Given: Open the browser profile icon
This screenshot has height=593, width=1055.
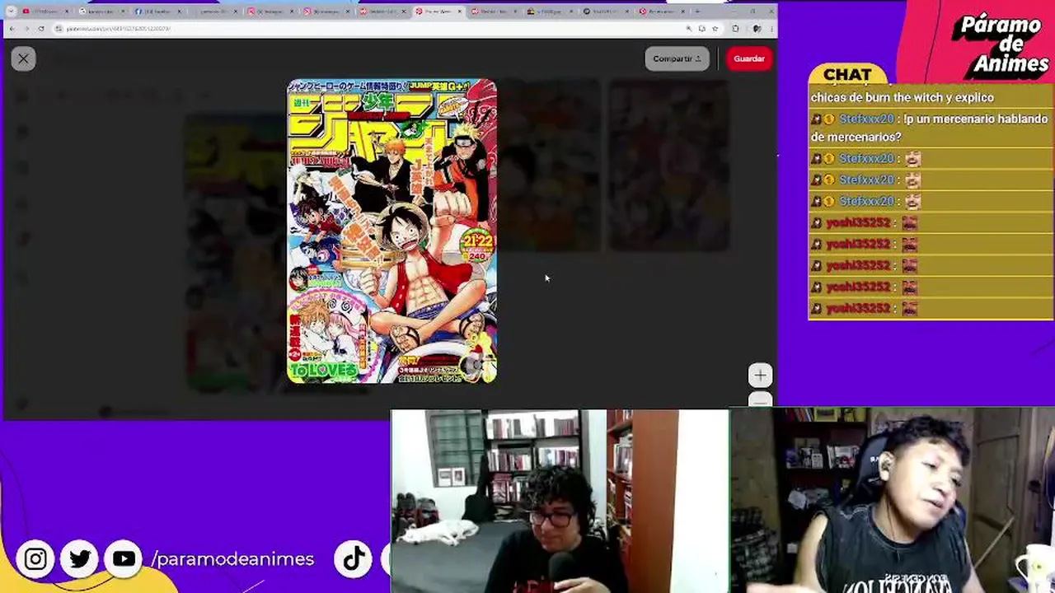Looking at the screenshot, I should click(757, 29).
